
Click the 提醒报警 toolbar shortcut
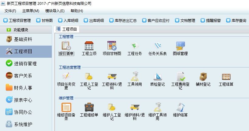pos(211,20)
